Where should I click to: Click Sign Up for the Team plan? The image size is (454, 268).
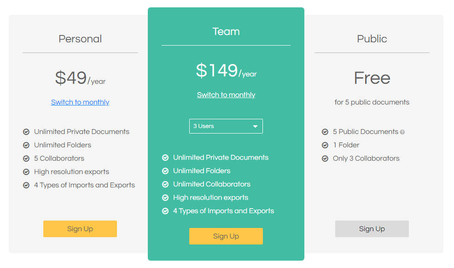[x=226, y=236]
